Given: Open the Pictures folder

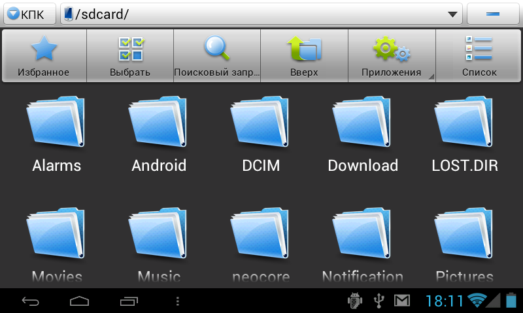Looking at the screenshot, I should [465, 245].
